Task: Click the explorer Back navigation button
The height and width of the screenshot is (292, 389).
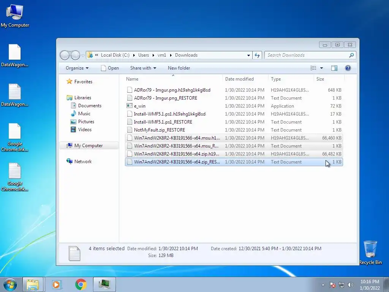Action: [x=65, y=55]
